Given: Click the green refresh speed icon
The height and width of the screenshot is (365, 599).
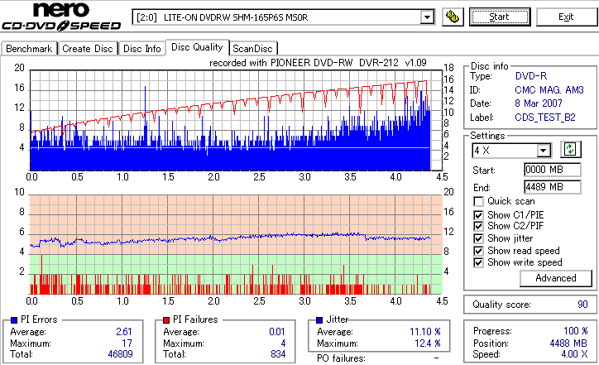Looking at the screenshot, I should pyautogui.click(x=570, y=150).
